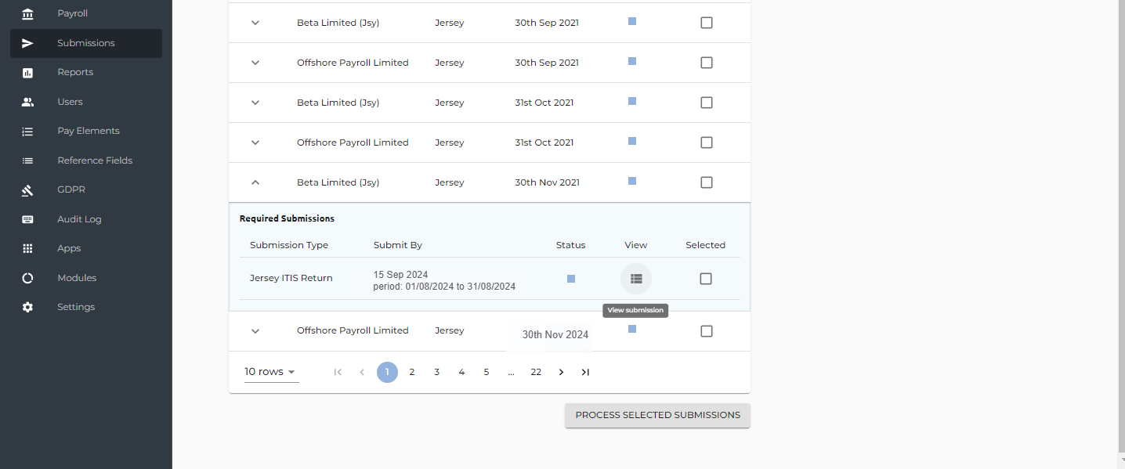Click the GDPR gavel icon
Screen dimensions: 1125x469
[27, 190]
